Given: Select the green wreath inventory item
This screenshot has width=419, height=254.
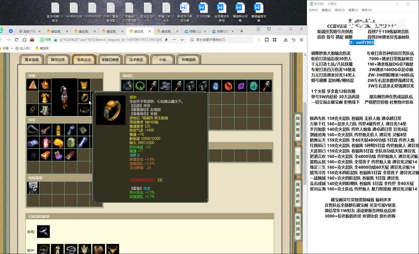Looking at the screenshot, I should 140,86.
